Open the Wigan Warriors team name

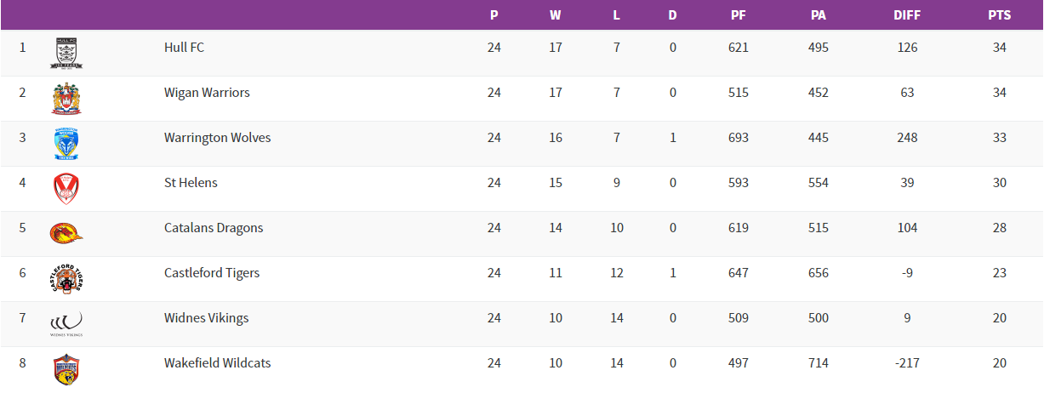[x=207, y=93]
